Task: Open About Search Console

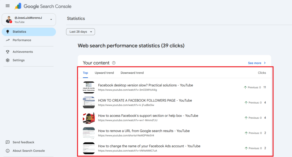Action: [29, 151]
